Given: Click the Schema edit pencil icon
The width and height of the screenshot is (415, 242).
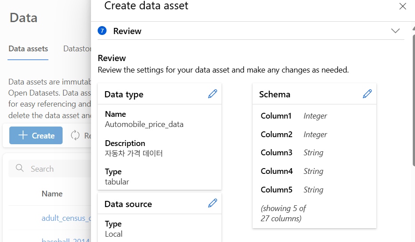Looking at the screenshot, I should pyautogui.click(x=367, y=94).
